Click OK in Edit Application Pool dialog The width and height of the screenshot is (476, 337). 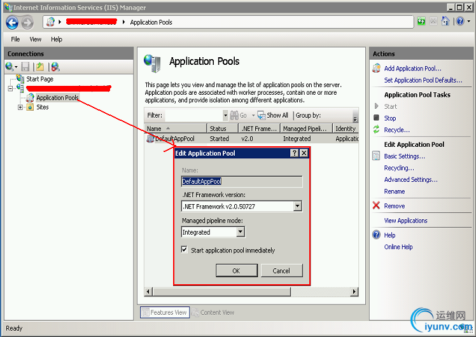pos(237,271)
